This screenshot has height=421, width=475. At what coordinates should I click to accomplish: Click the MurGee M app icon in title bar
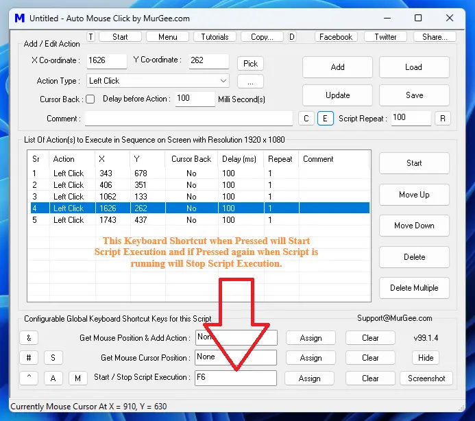[x=20, y=19]
